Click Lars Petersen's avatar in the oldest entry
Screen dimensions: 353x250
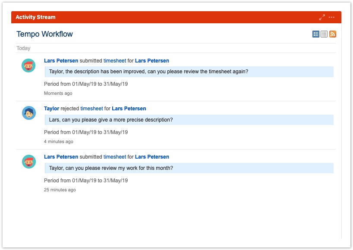[28, 162]
